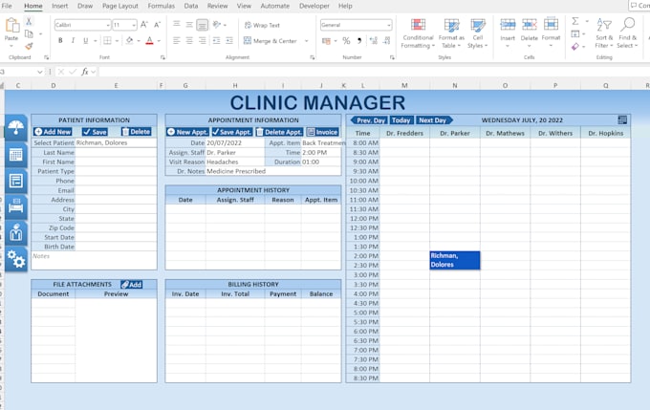This screenshot has height=410, width=650.
Task: Open the hospital bed sidebar icon
Action: [15, 206]
